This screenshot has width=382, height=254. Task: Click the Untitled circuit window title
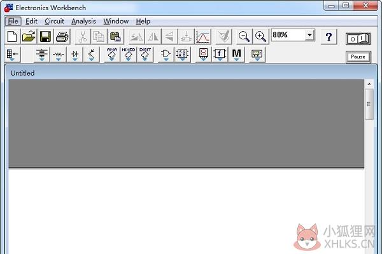[x=22, y=73]
